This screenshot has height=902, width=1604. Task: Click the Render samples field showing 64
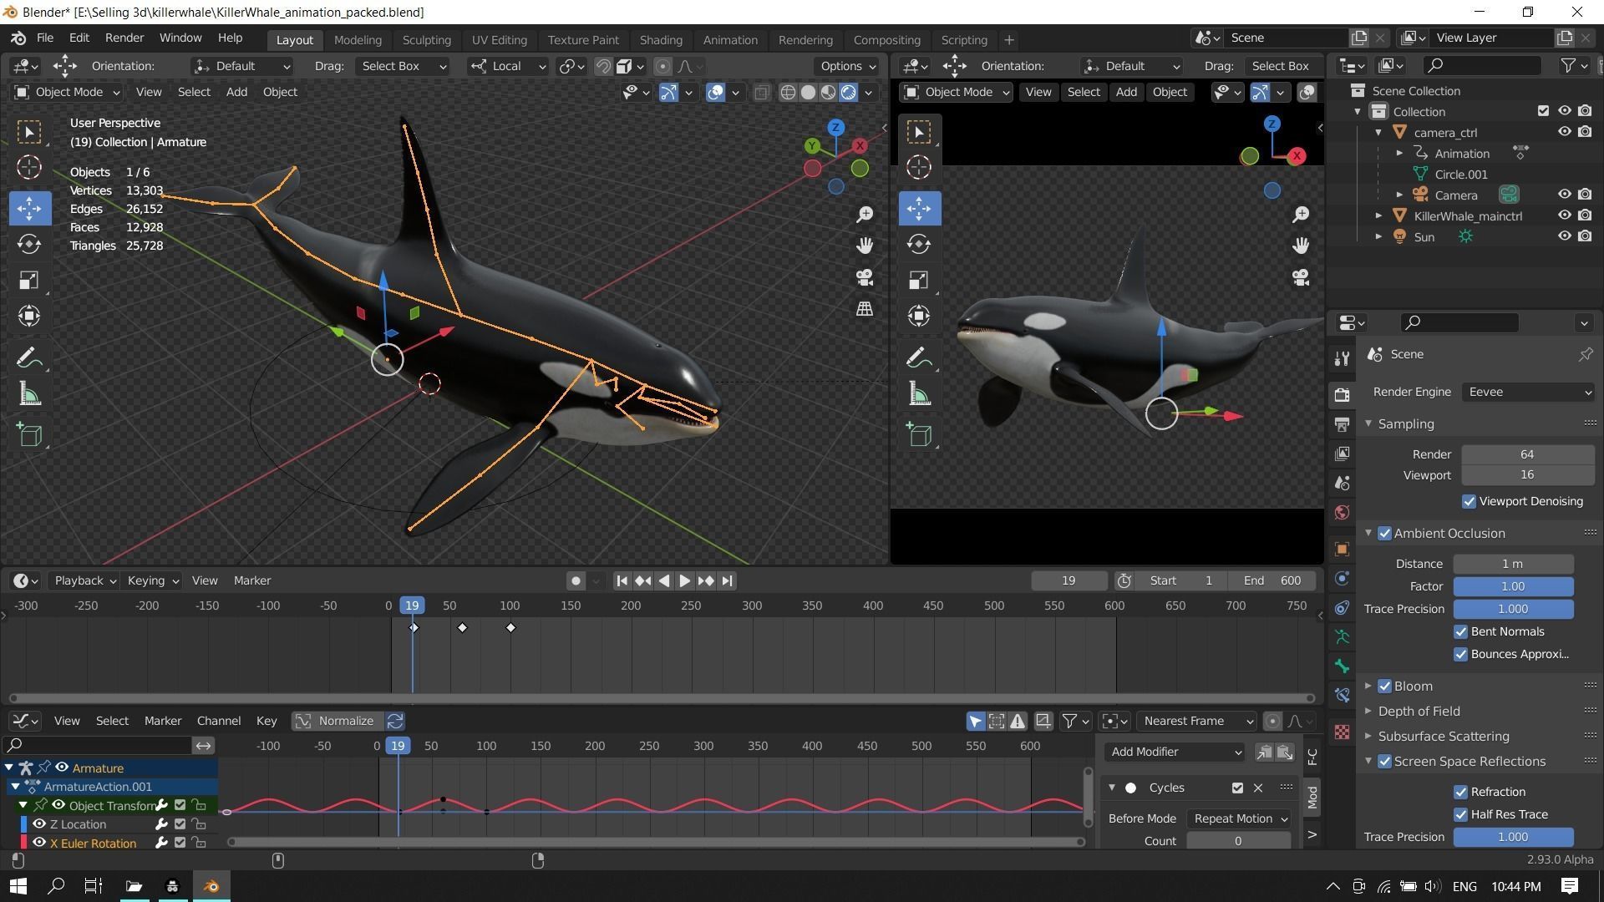pos(1528,455)
